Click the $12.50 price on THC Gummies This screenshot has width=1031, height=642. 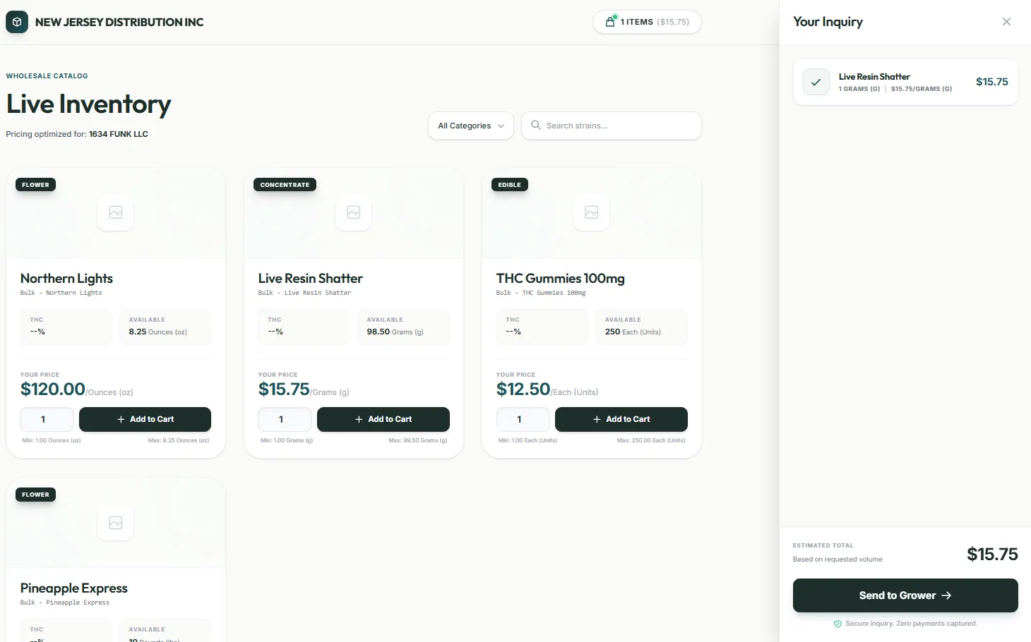click(x=523, y=389)
